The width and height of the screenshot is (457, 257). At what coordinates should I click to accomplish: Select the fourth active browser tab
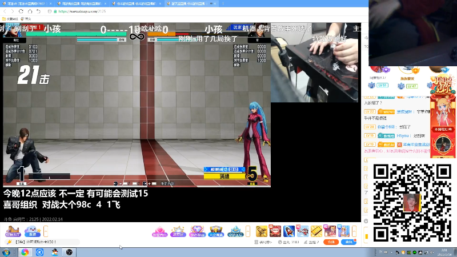click(x=190, y=3)
